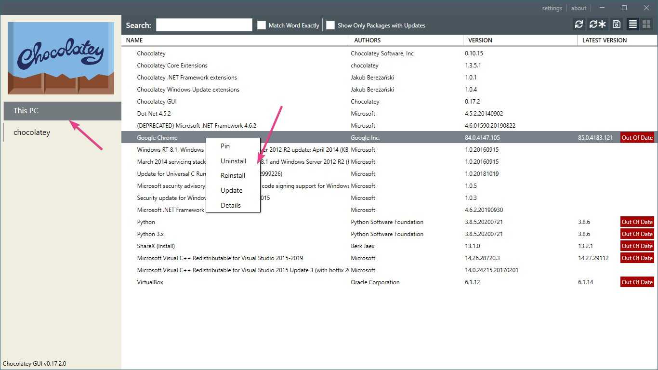Select Chocolatey Windows Update extensions row

coord(389,90)
